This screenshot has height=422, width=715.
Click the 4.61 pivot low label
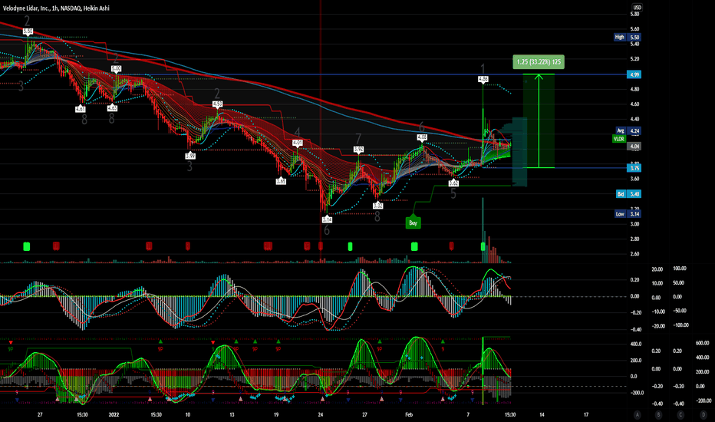[x=81, y=109]
